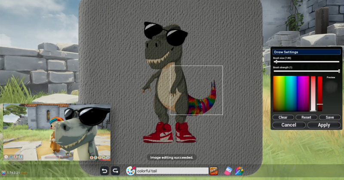Click into the "colorful tail" prompt field

tap(172, 171)
